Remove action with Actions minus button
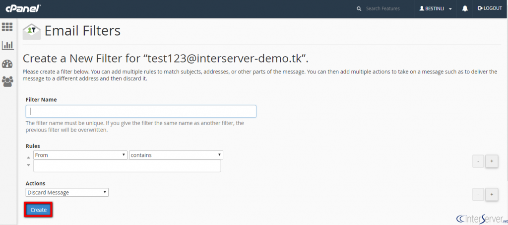The image size is (508, 225). [478, 195]
